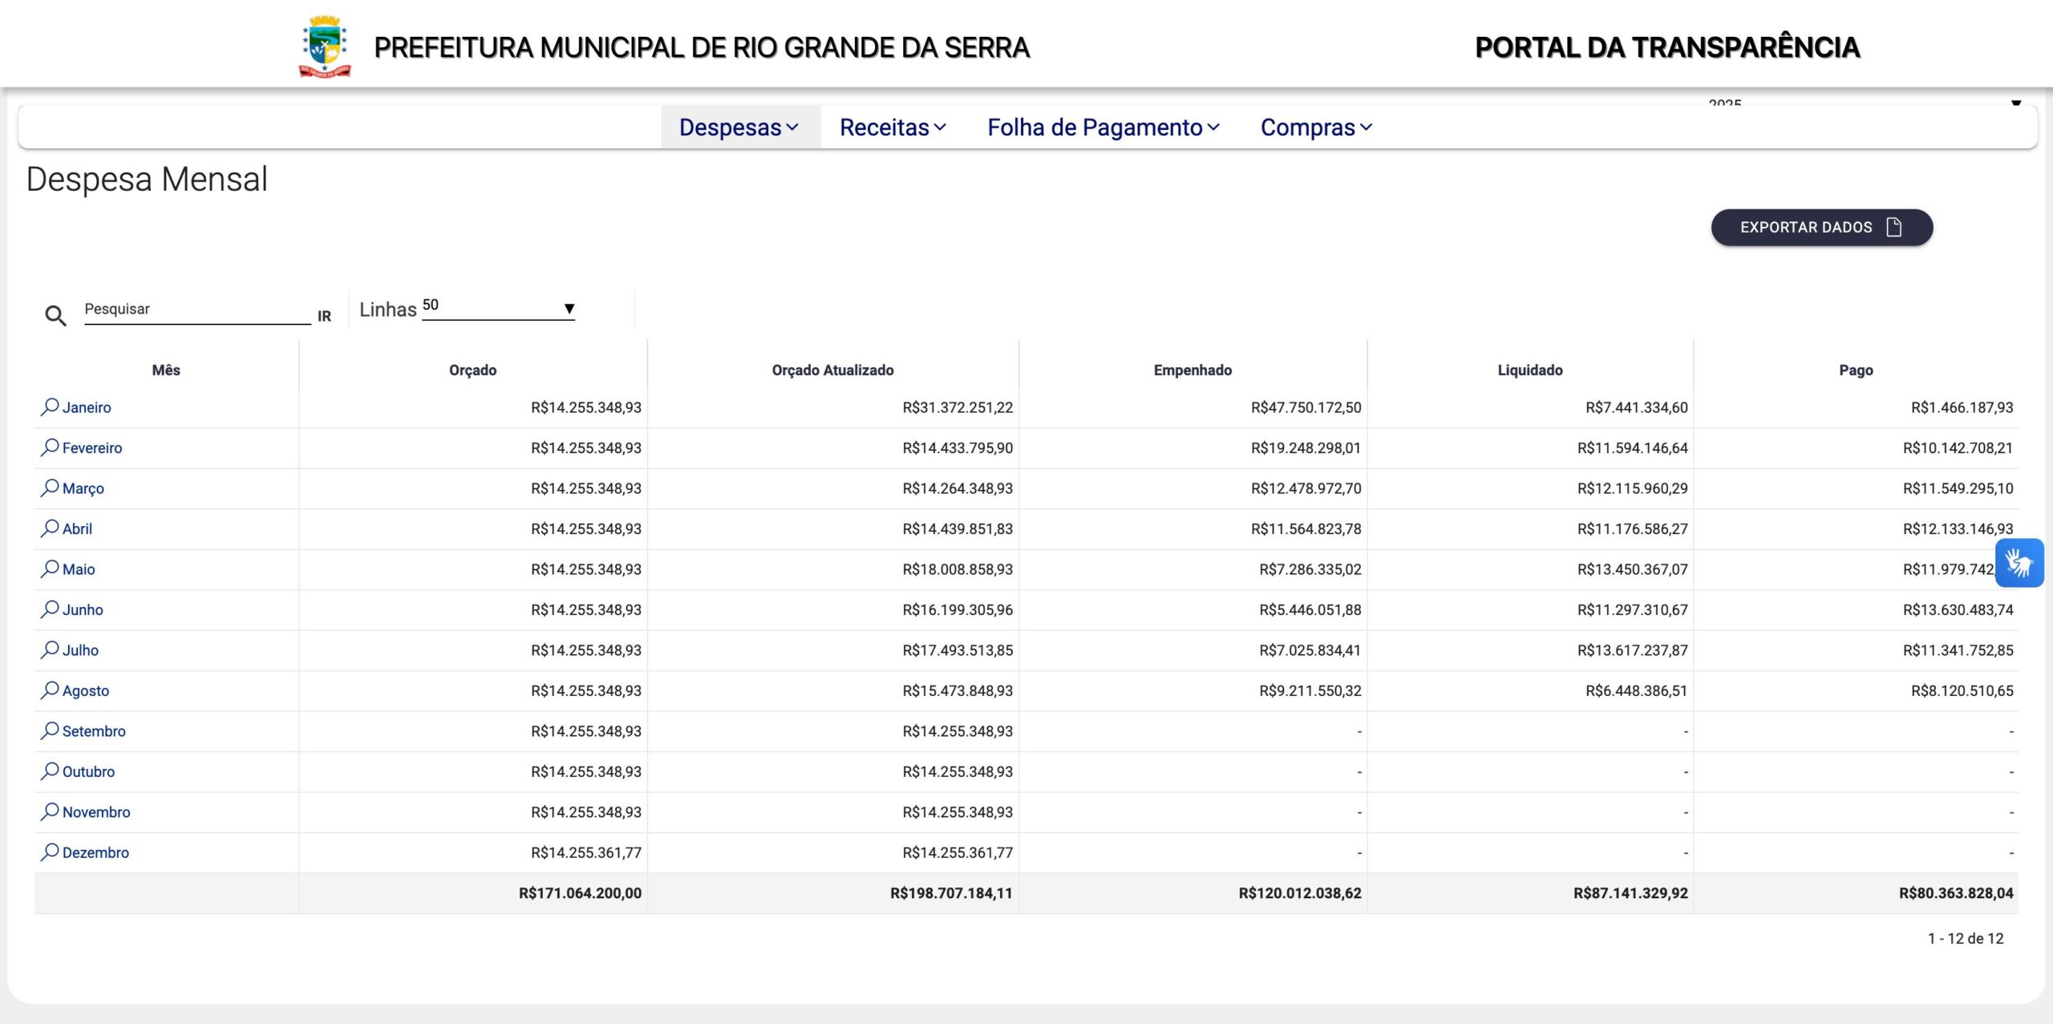Expand the Linhas 50 dropdown
This screenshot has height=1024, width=2053.
569,308
